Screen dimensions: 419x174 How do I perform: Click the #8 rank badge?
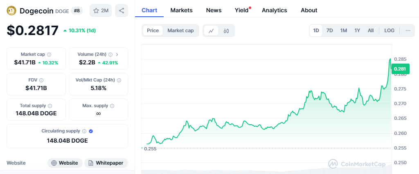[77, 11]
